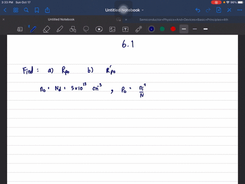Select the Highlighter tool
Image resolution: width=245 pixels, height=184 pixels.
pyautogui.click(x=60, y=29)
